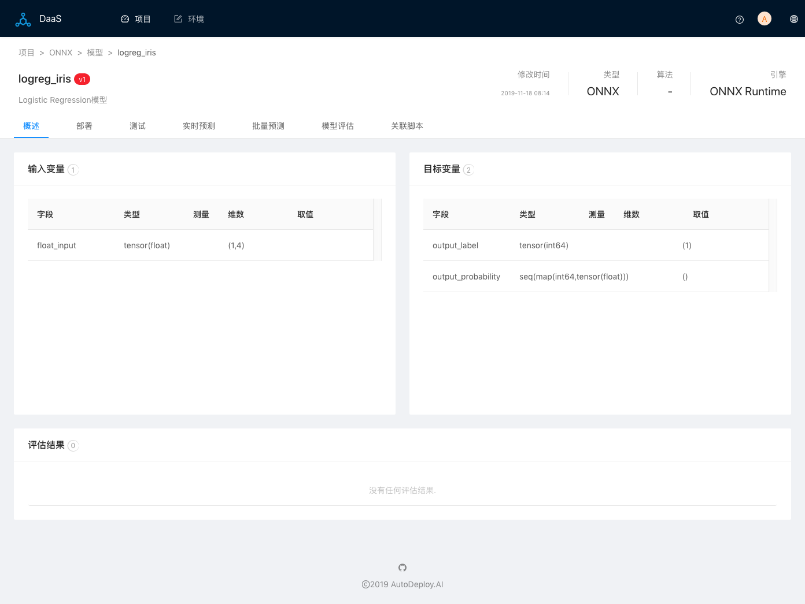This screenshot has width=805, height=604.
Task: Select the 概述 tab
Action: 31,126
